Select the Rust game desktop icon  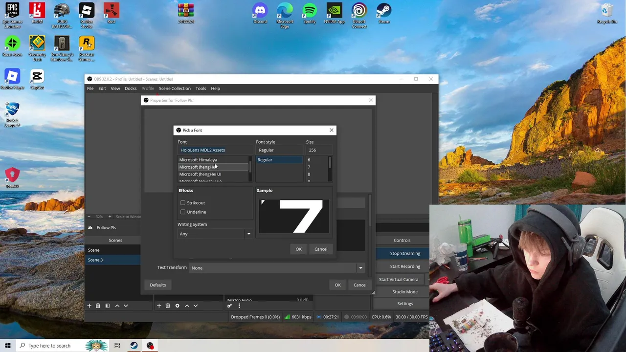click(x=112, y=13)
